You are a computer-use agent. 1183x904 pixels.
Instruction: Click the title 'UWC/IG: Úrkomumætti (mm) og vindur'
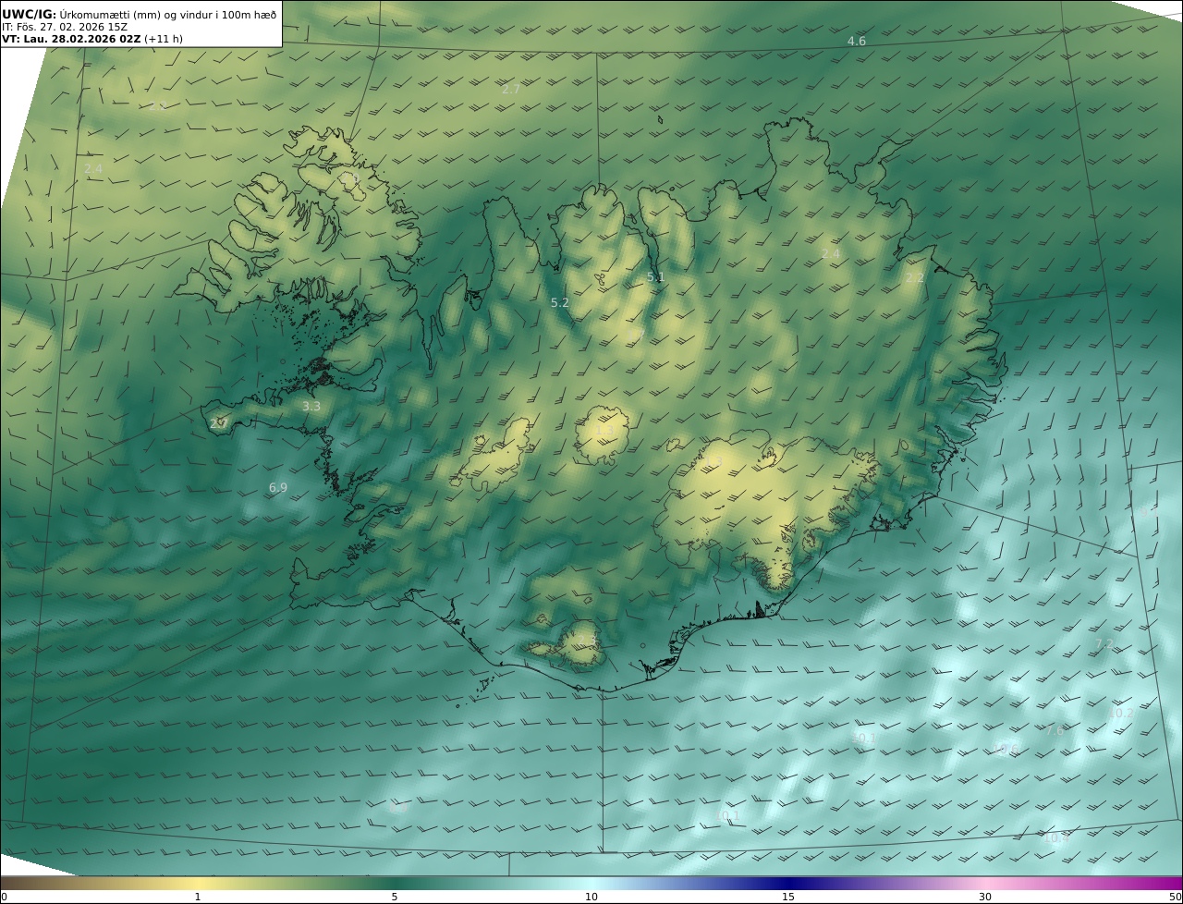point(139,14)
